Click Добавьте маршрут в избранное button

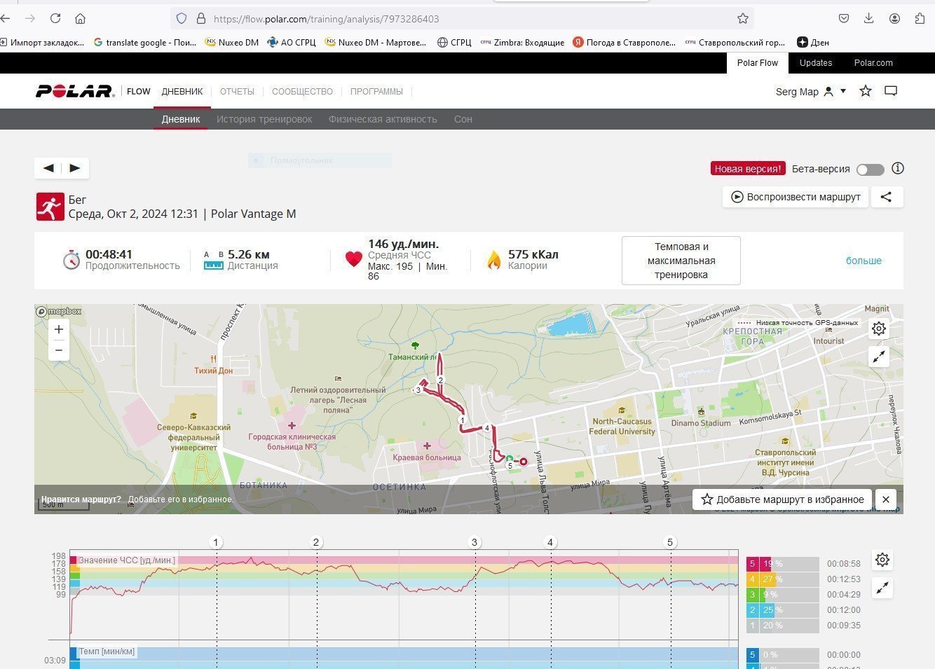coord(782,499)
